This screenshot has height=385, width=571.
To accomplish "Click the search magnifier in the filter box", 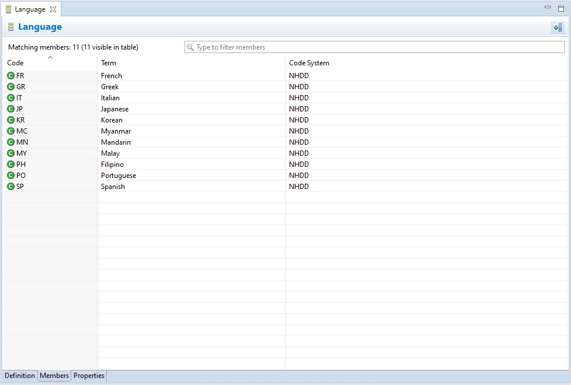I will coord(190,47).
